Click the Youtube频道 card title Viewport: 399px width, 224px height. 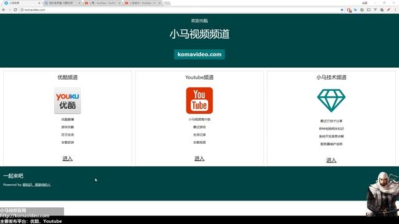click(199, 77)
